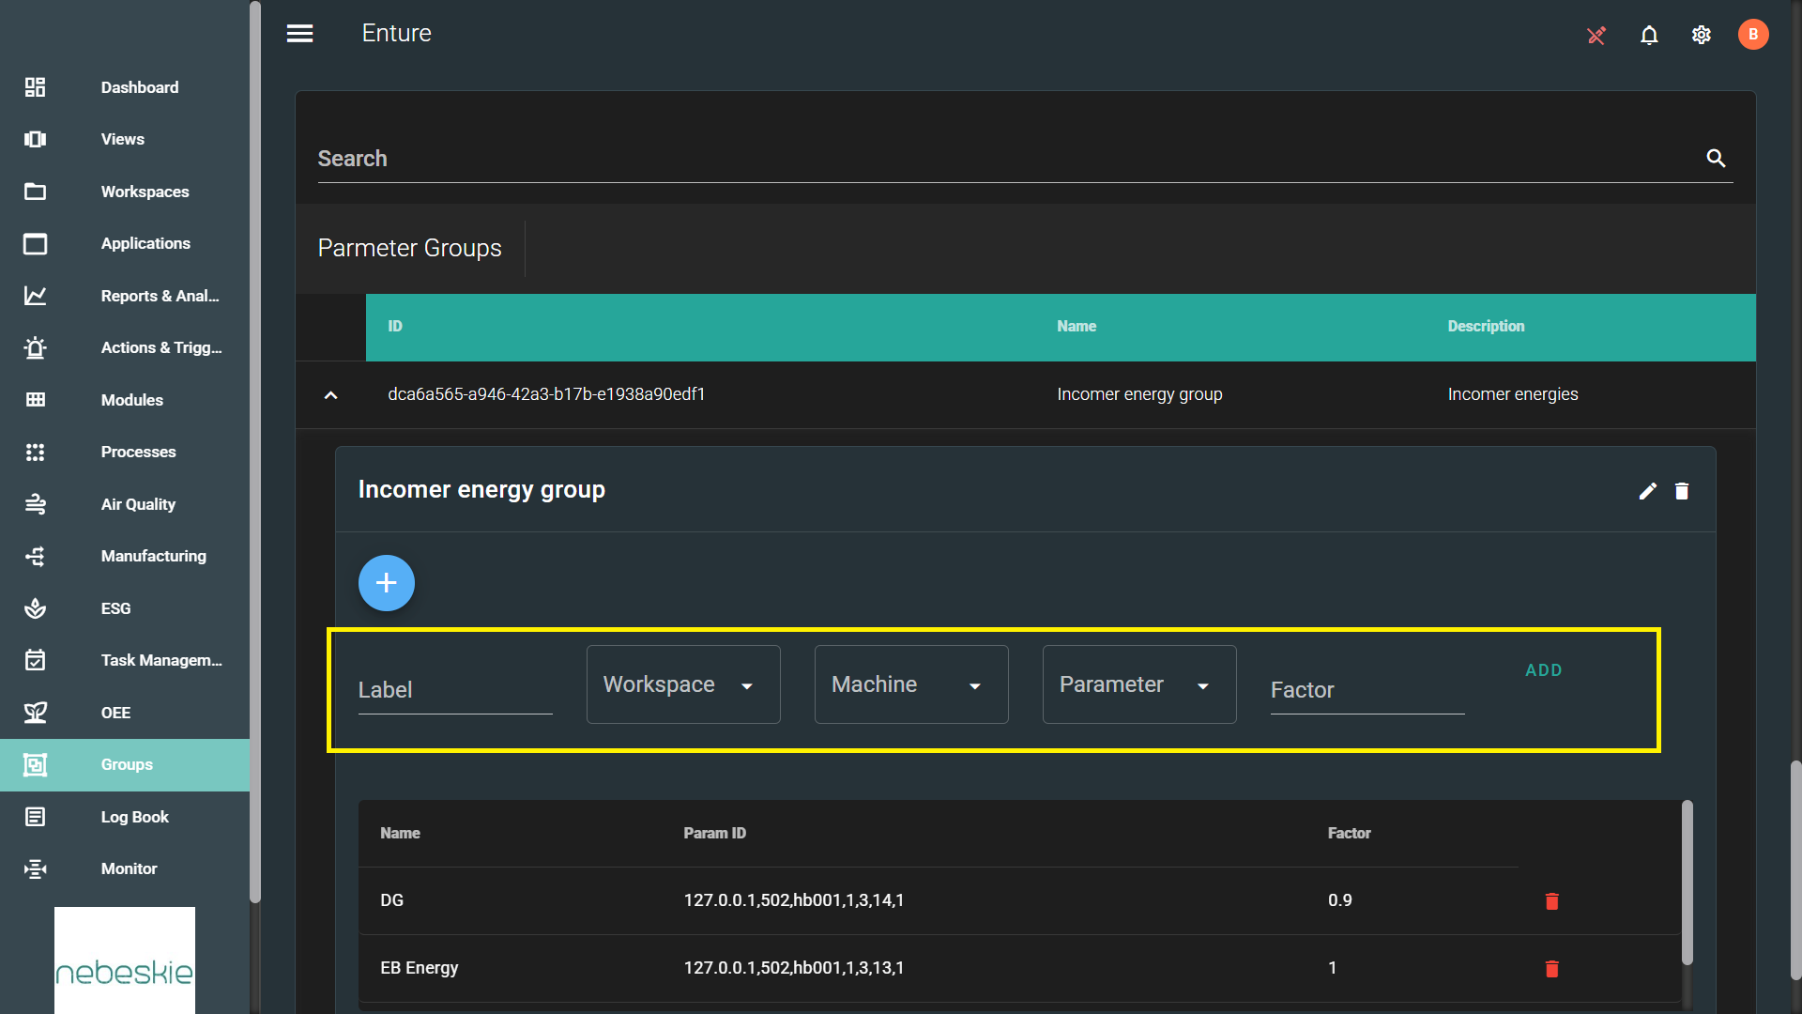The image size is (1802, 1014).
Task: Sort by ID column header
Action: [395, 327]
